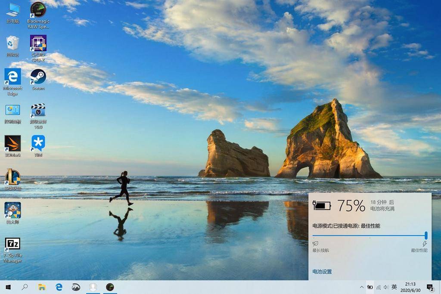Select the 7-Zip File Manager shortcut

12,250
